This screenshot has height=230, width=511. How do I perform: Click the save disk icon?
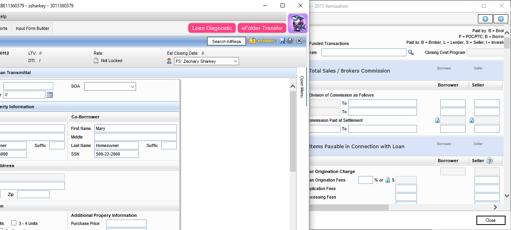click(x=283, y=41)
